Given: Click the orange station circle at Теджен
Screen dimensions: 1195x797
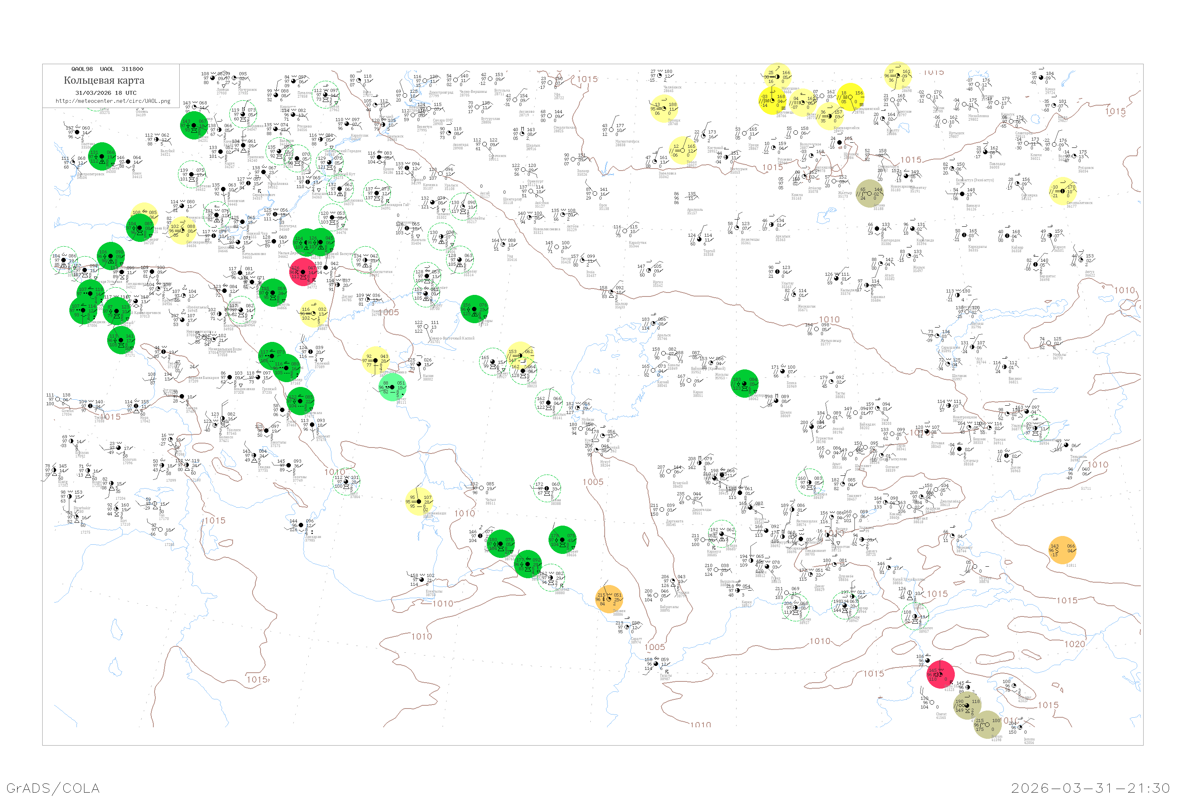Looking at the screenshot, I should [x=609, y=599].
